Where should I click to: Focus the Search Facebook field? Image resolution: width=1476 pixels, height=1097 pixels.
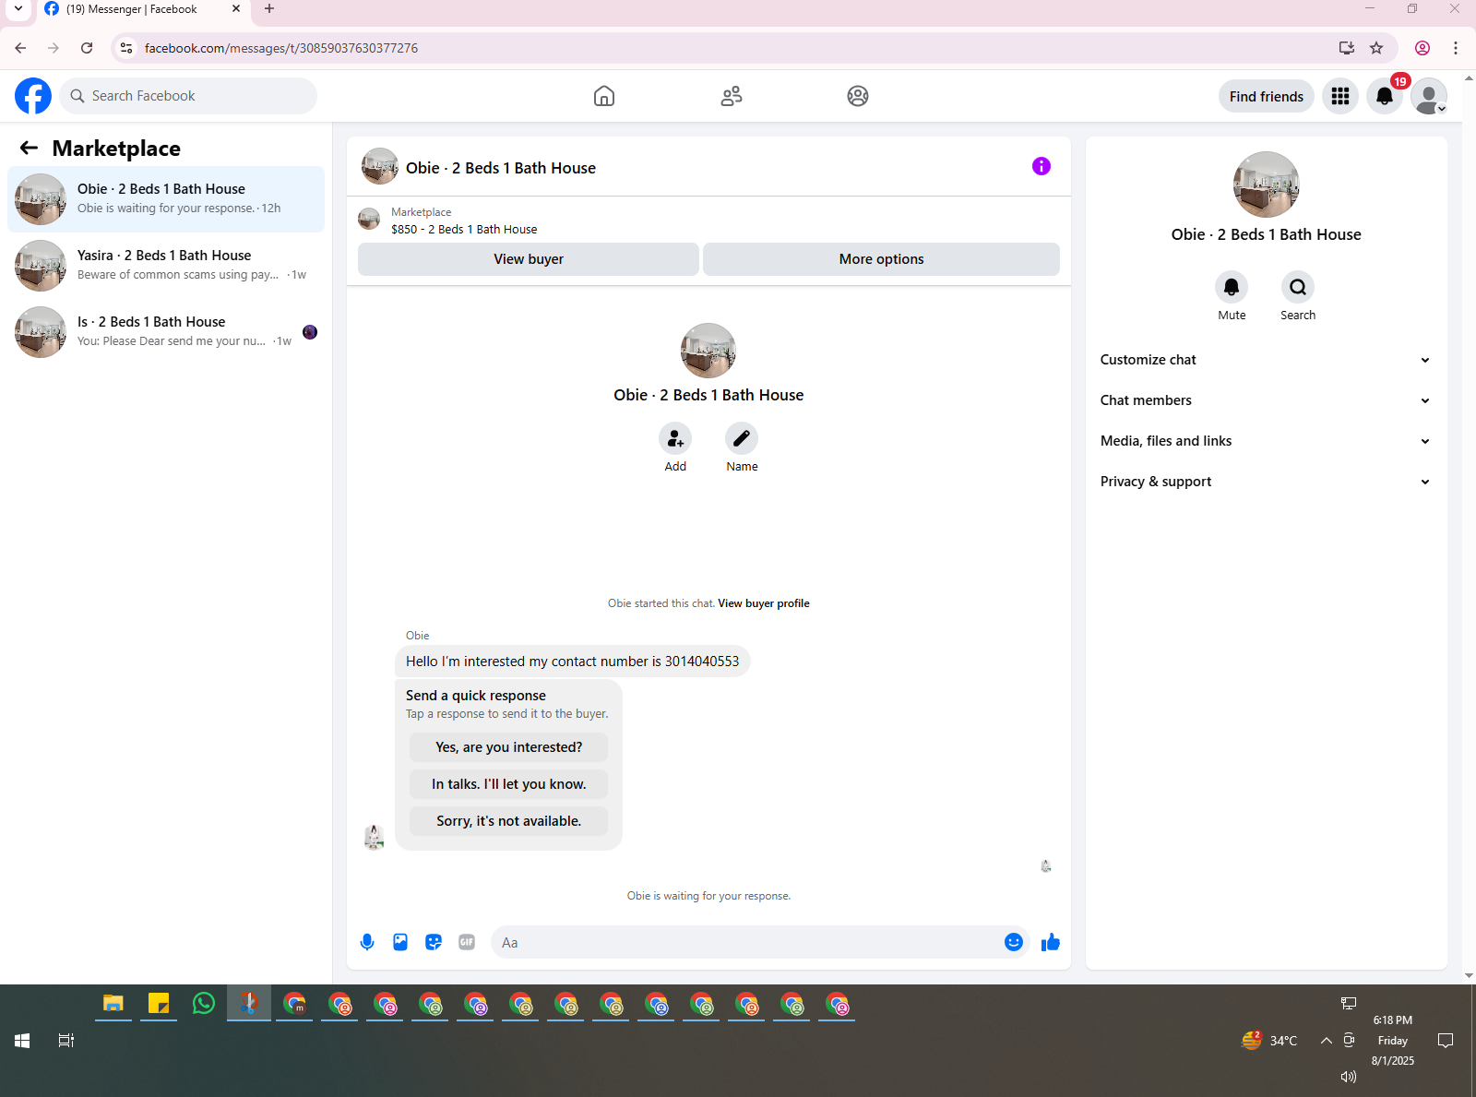[188, 96]
